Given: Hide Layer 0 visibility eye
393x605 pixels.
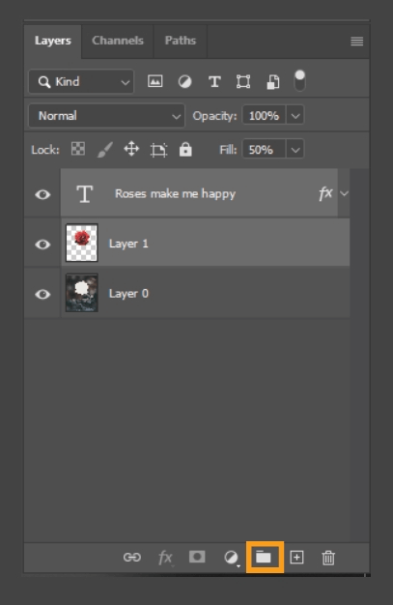Looking at the screenshot, I should coord(42,294).
